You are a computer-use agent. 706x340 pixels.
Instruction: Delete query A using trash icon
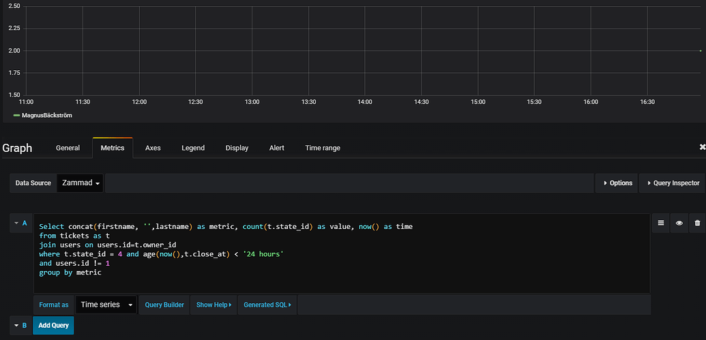[696, 223]
